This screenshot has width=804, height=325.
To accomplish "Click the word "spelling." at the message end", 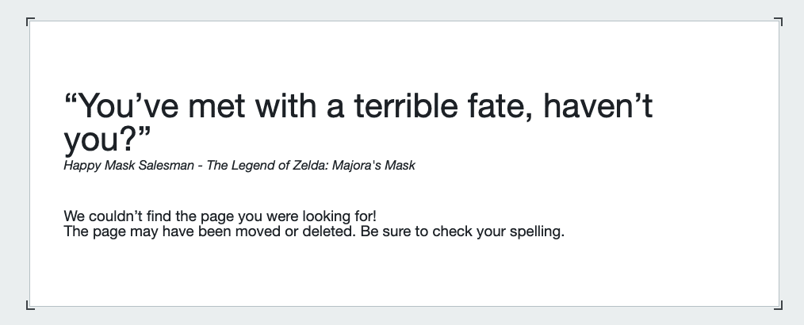I will pos(537,232).
